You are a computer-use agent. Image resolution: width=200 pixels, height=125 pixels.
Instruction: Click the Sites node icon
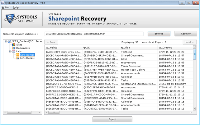(x=13, y=45)
